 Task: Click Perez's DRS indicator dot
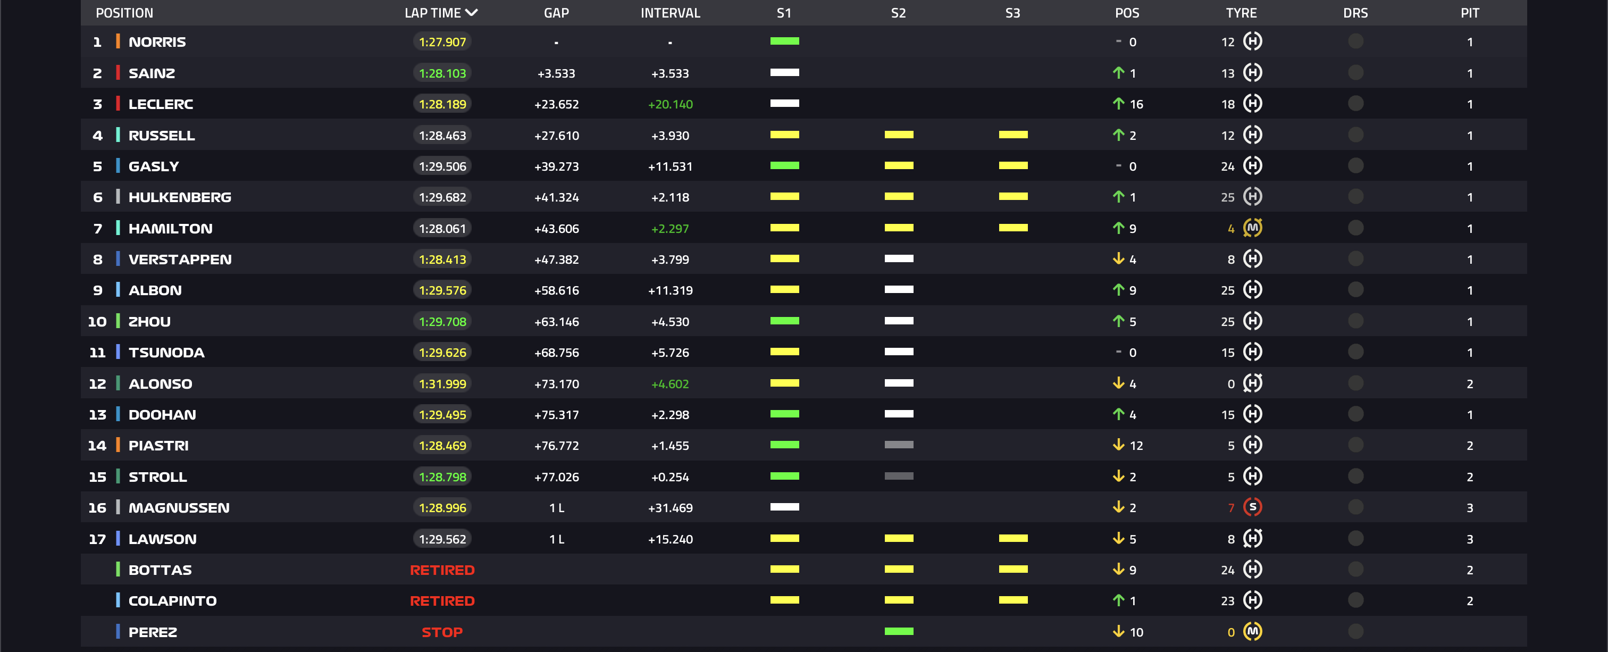pos(1355,631)
